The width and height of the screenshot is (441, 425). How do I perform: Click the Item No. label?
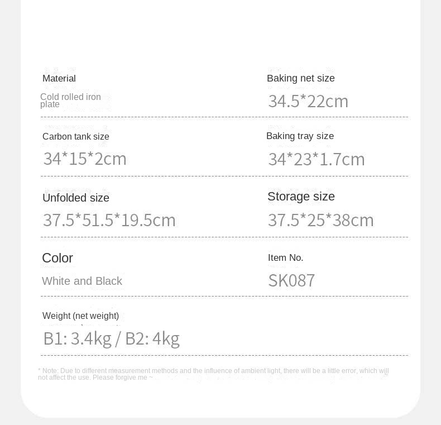coord(286,258)
